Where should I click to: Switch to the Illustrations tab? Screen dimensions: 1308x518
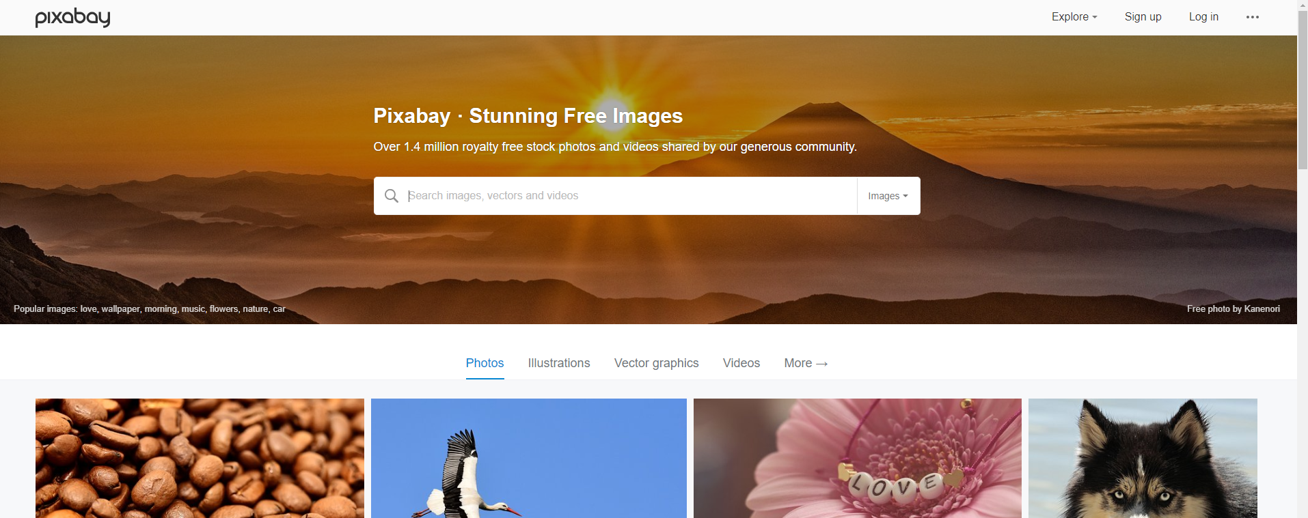click(559, 363)
